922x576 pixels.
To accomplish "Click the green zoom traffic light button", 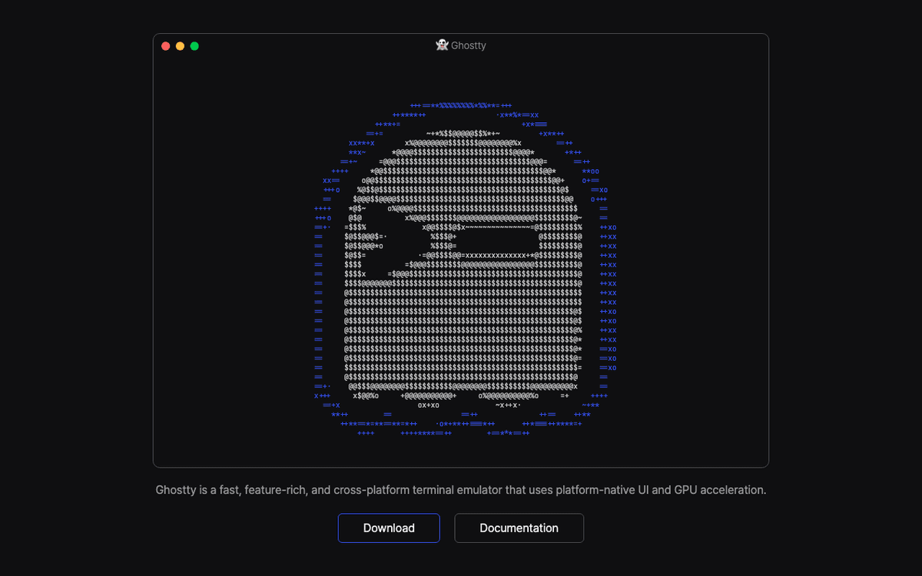I will tap(194, 45).
